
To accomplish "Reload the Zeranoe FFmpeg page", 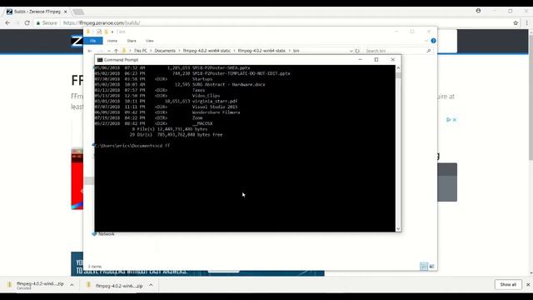I will [x=27, y=22].
